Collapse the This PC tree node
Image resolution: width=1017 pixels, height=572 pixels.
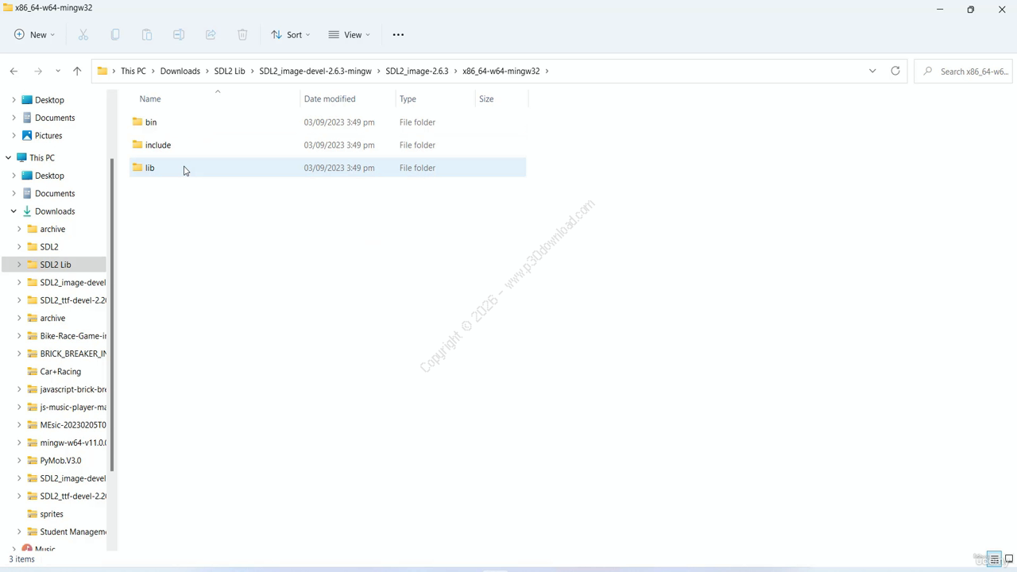(x=9, y=157)
